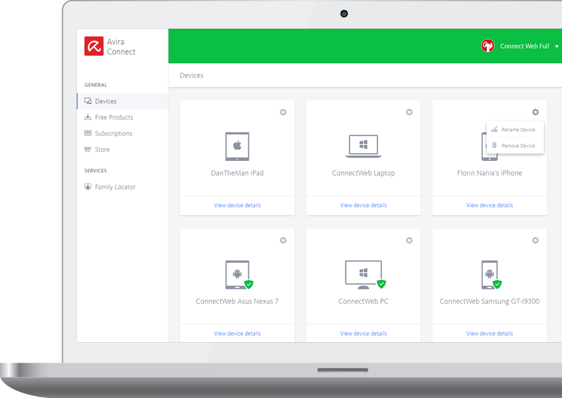Image resolution: width=562 pixels, height=398 pixels.
Task: Click the Avira red logo
Action: (94, 46)
